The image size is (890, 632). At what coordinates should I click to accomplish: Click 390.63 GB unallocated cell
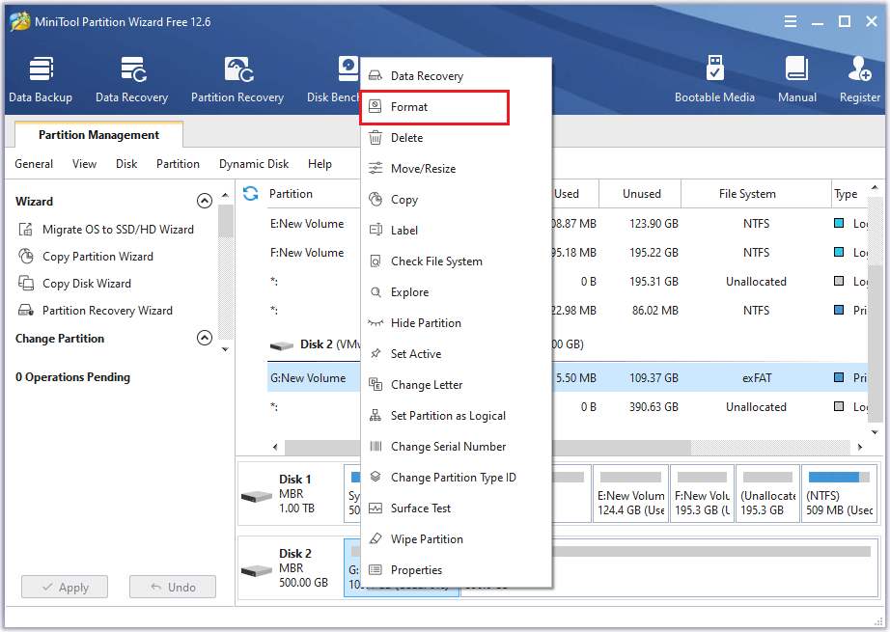pyautogui.click(x=654, y=407)
